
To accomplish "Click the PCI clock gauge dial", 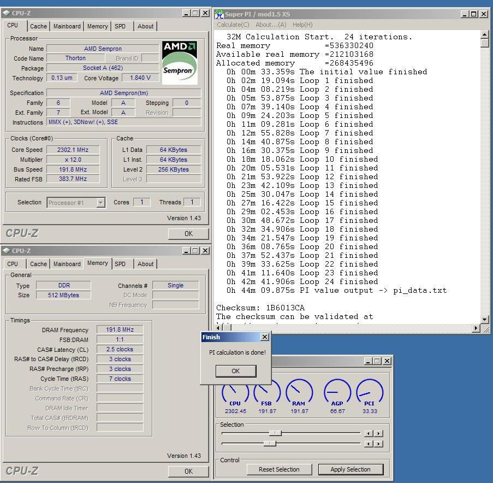I will [370, 392].
